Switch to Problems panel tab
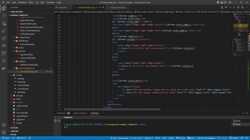Image resolution: width=250 pixels, height=140 pixels. tap(61, 113)
